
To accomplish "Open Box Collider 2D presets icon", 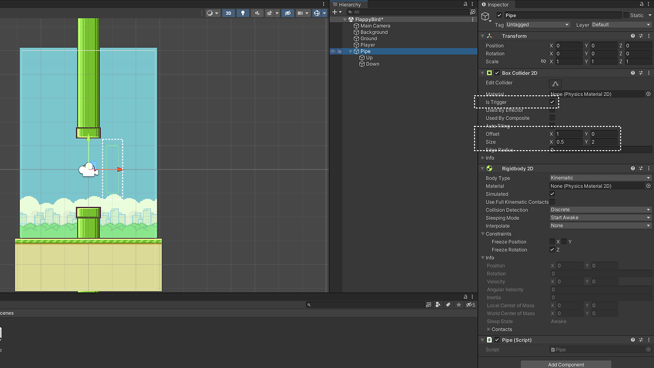I will pos(641,73).
